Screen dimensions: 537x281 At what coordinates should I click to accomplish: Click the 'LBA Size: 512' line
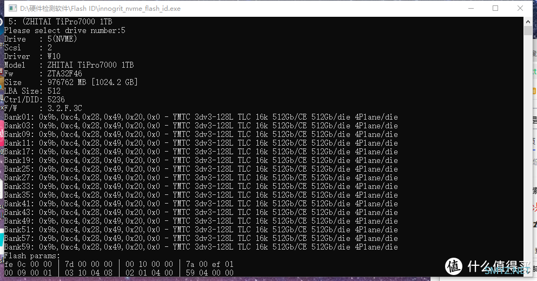[x=32, y=91]
